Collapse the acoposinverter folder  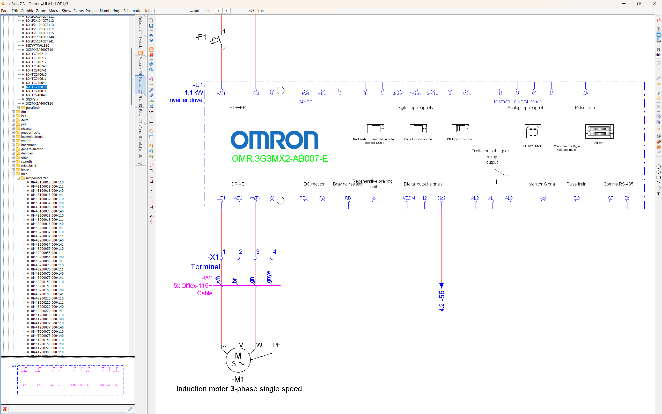click(x=18, y=178)
